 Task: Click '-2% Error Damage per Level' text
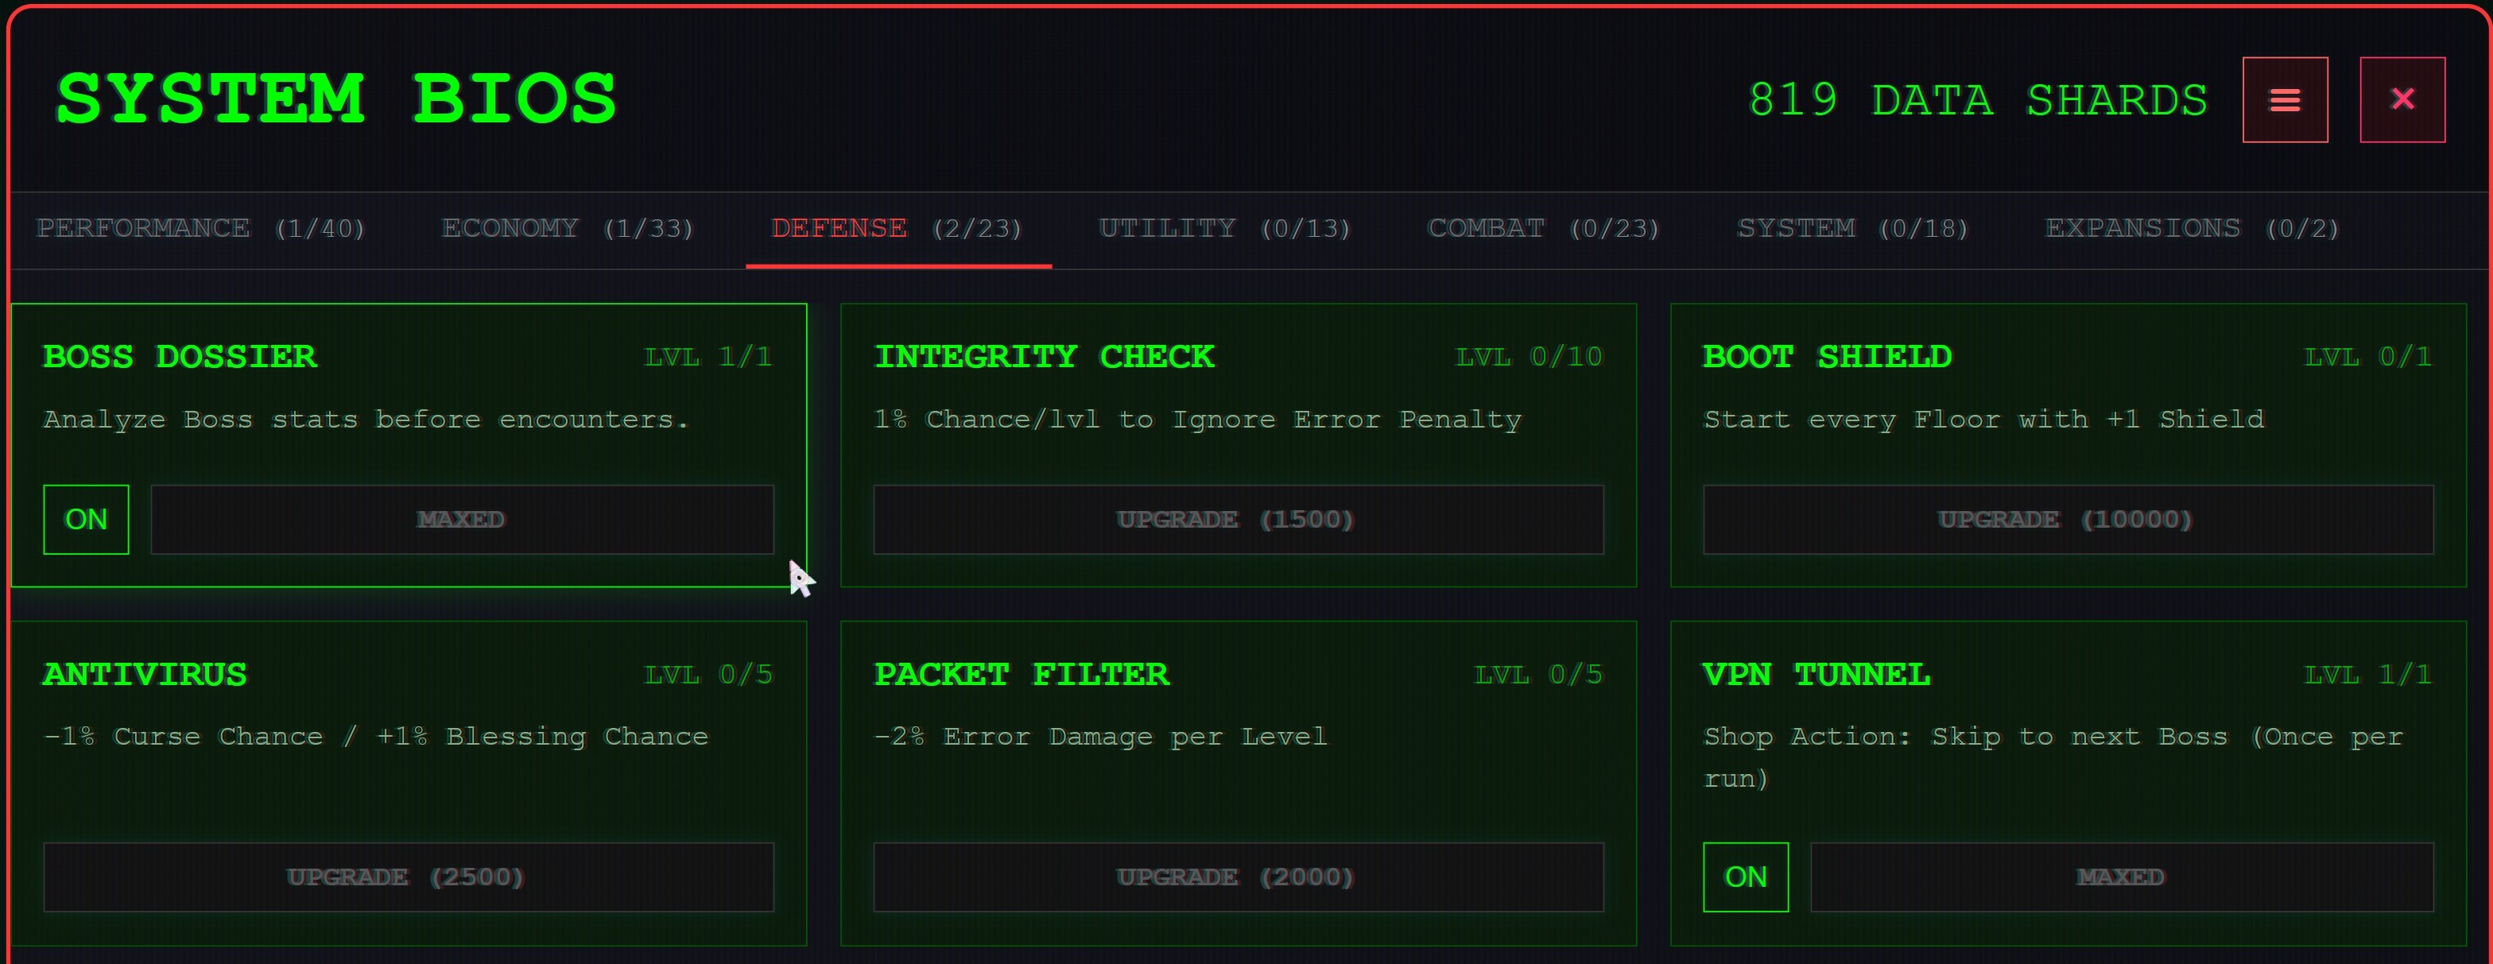(1100, 737)
